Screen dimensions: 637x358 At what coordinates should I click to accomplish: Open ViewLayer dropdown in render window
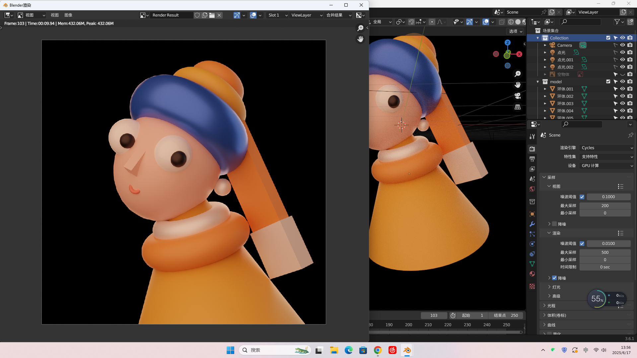click(307, 15)
